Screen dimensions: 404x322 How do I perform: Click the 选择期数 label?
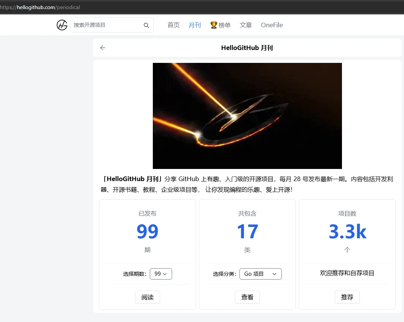pos(135,274)
